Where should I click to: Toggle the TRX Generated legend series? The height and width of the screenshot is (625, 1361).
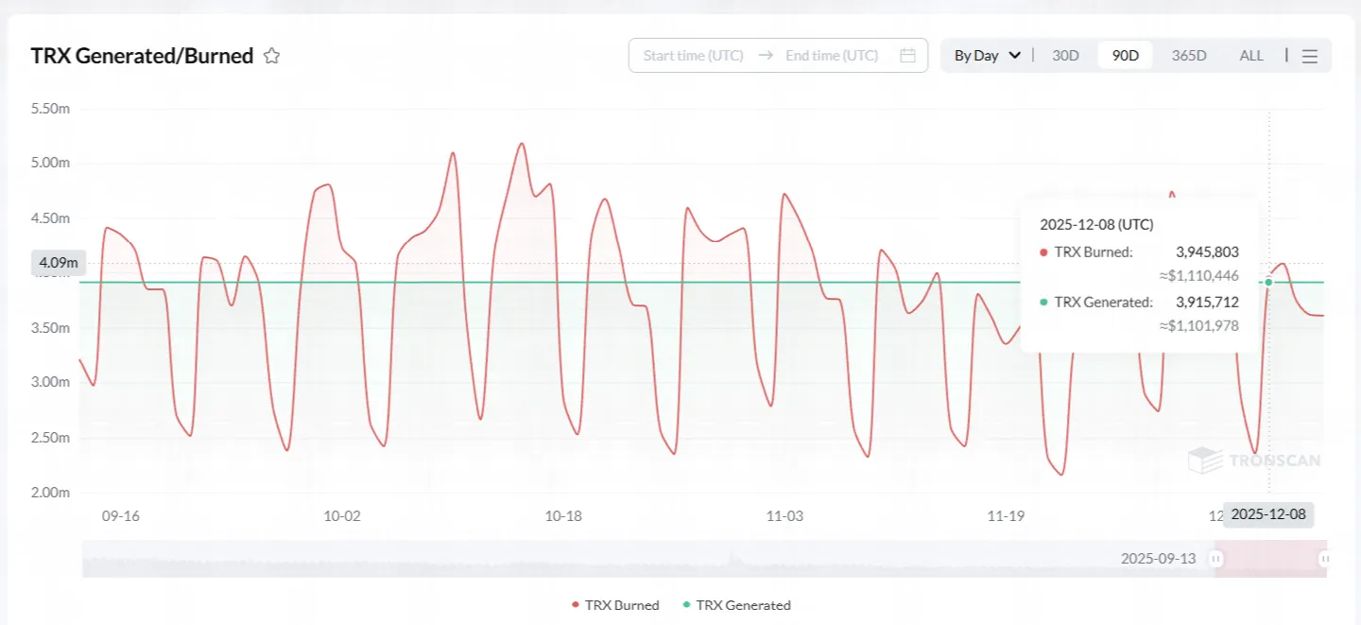736,605
